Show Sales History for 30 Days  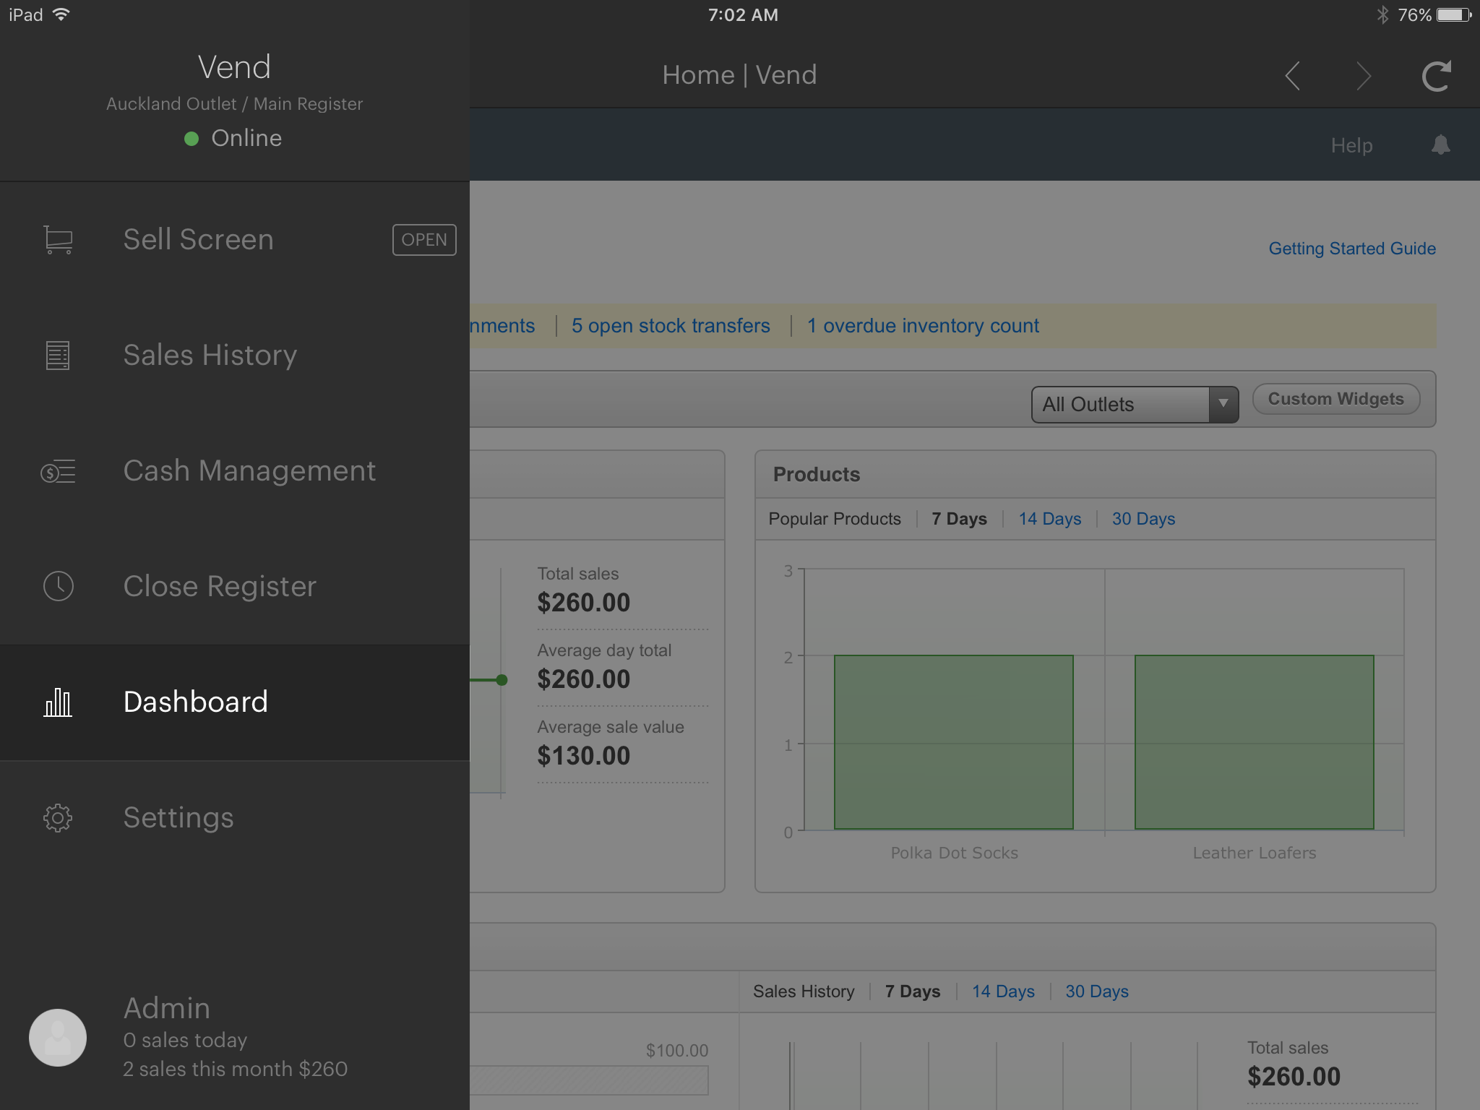click(1096, 991)
